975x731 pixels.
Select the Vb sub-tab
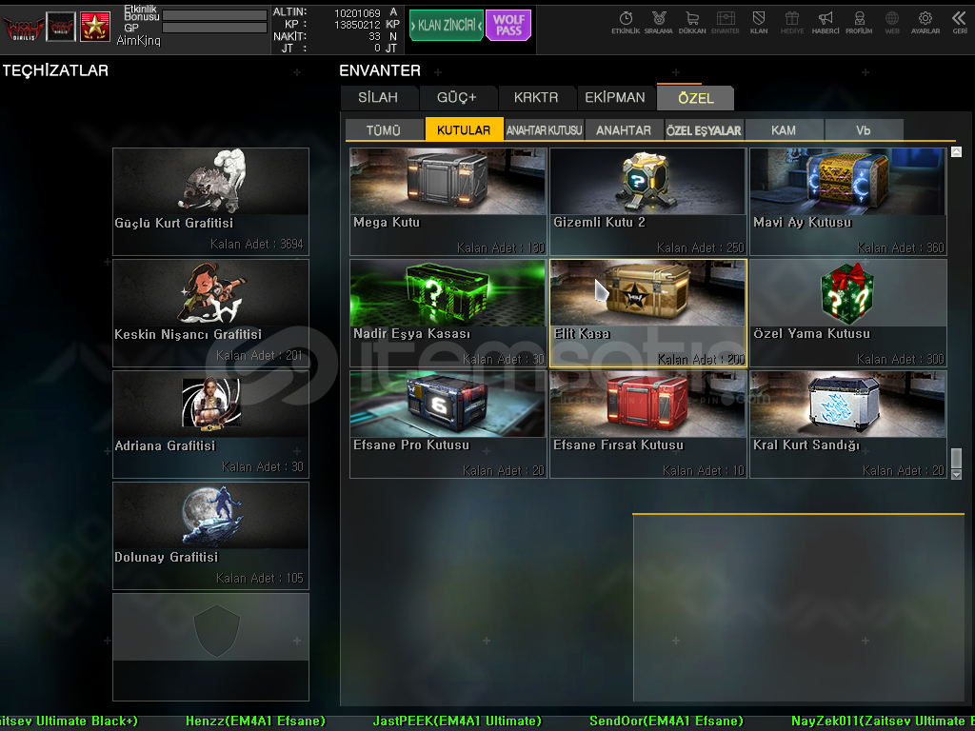pos(863,129)
